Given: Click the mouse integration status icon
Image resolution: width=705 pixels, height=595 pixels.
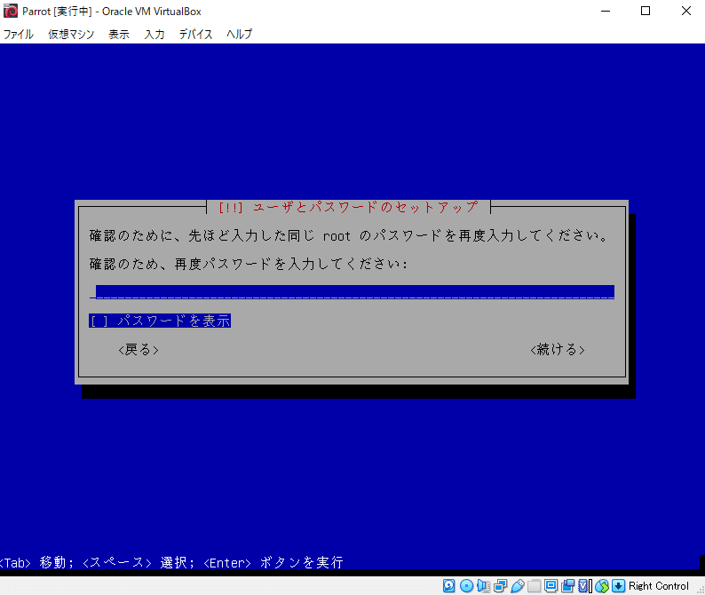Looking at the screenshot, I should [x=602, y=585].
